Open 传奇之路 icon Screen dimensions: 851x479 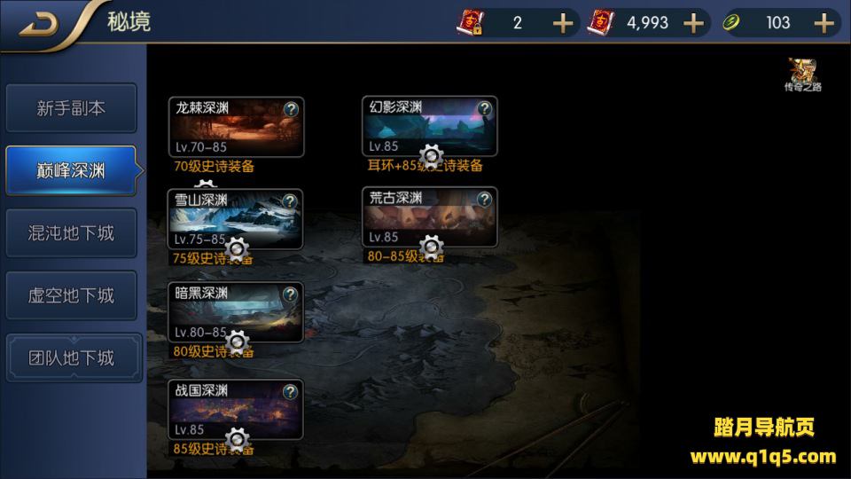[803, 75]
